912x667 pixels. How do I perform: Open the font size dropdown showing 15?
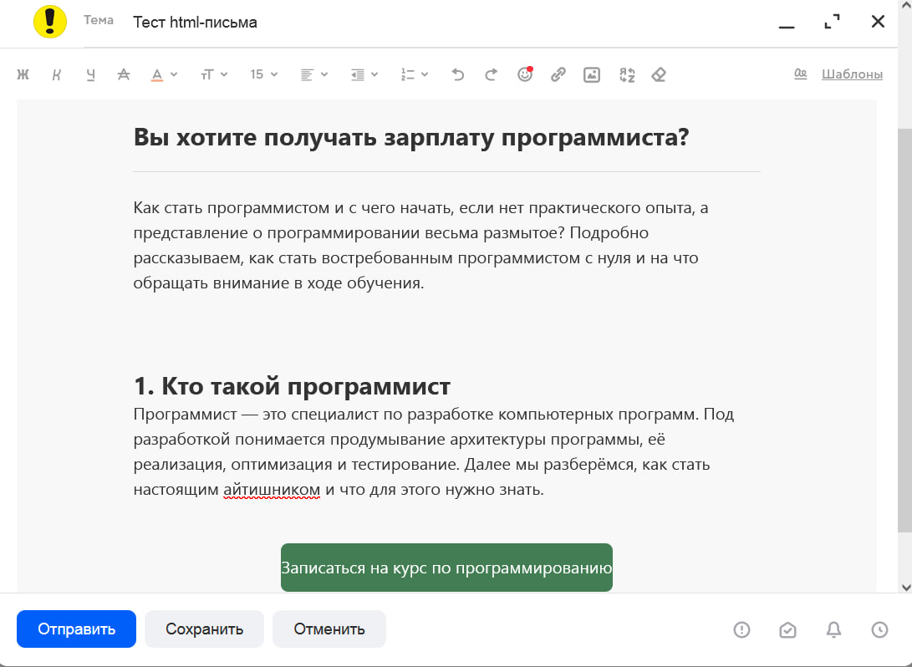point(262,74)
